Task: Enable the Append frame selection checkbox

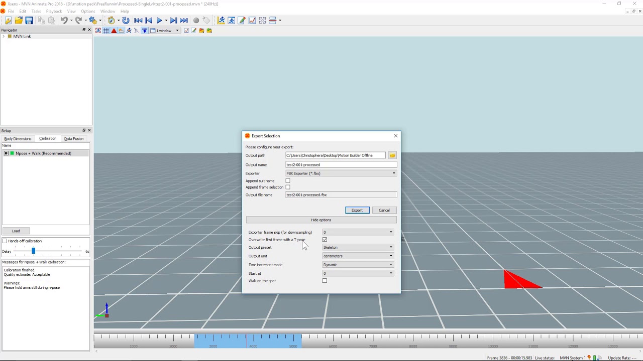Action: [288, 188]
